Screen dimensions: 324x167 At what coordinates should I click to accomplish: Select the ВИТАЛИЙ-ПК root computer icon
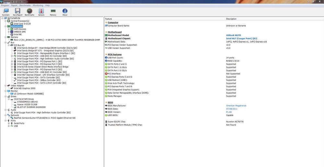[x=6, y=18]
